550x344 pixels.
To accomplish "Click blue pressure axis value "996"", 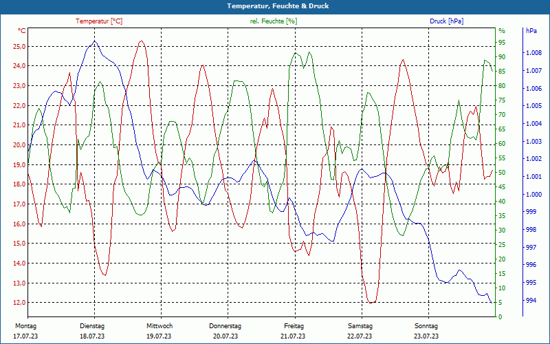I will click(531, 265).
